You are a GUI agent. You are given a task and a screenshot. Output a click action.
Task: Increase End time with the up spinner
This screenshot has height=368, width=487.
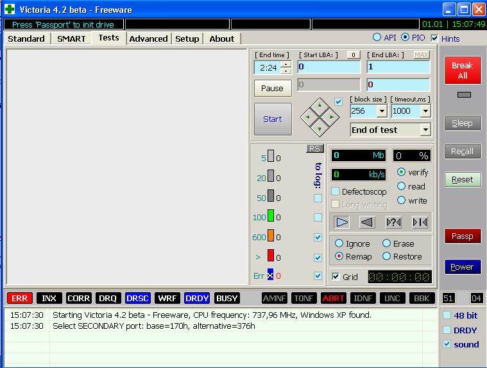[x=286, y=64]
